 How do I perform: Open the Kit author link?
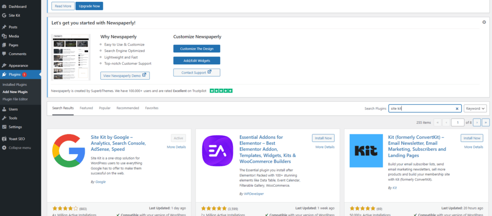(x=395, y=188)
